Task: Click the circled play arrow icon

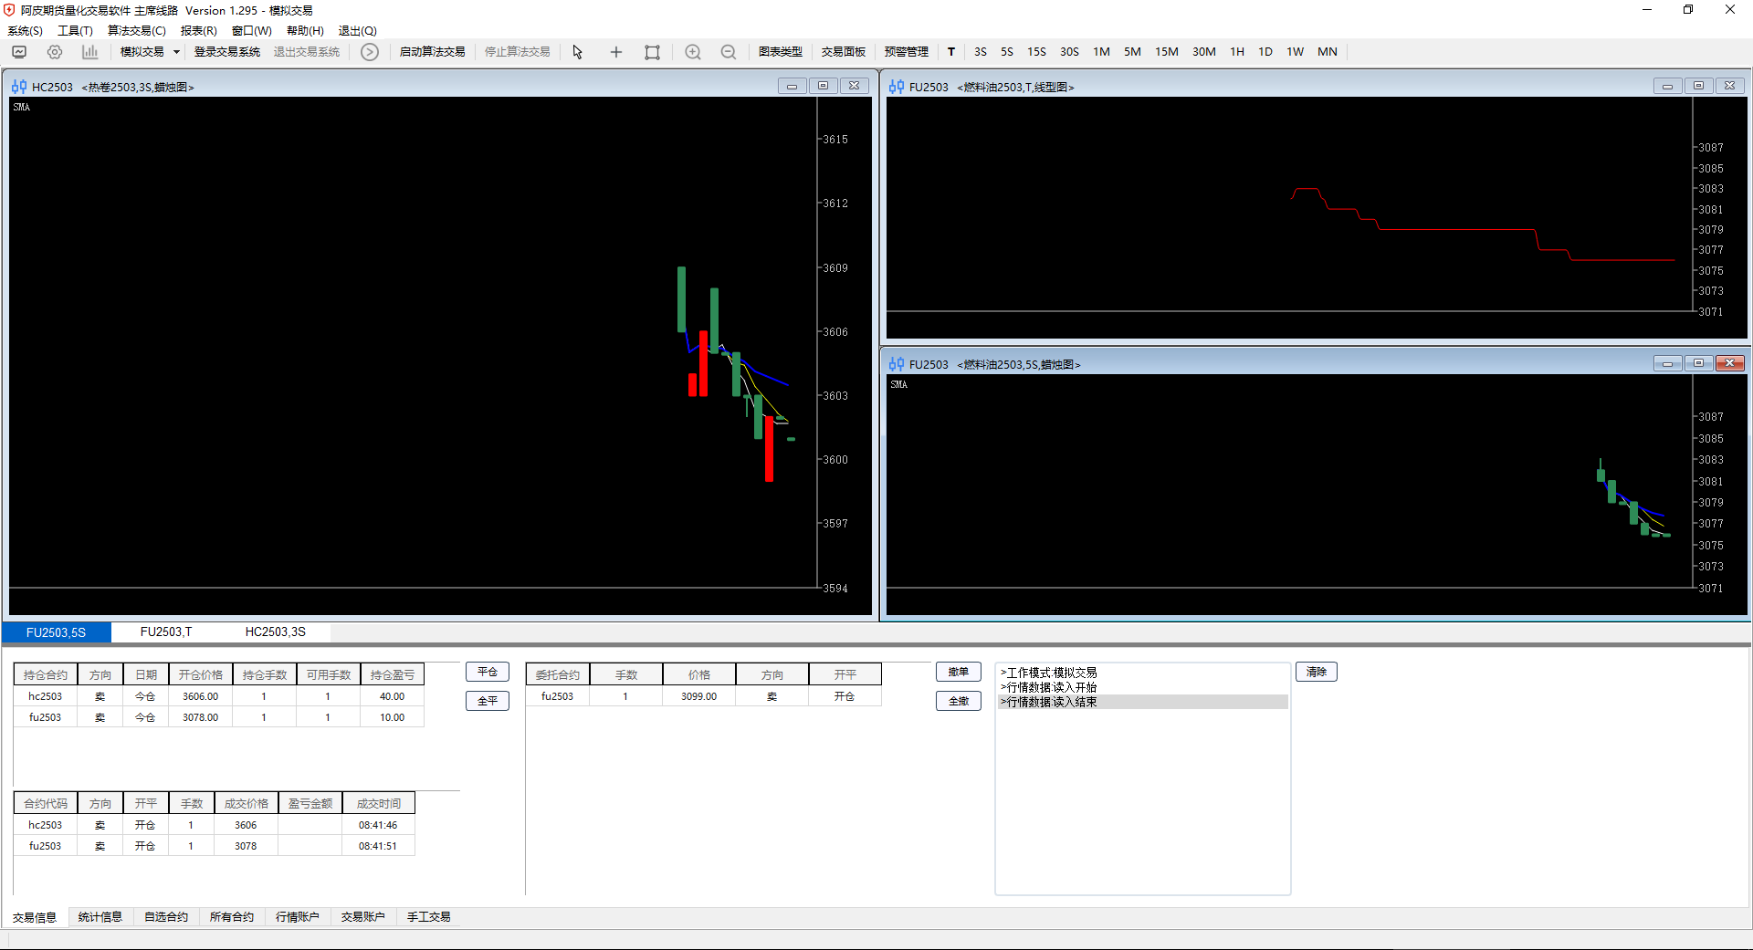Action: [x=369, y=52]
